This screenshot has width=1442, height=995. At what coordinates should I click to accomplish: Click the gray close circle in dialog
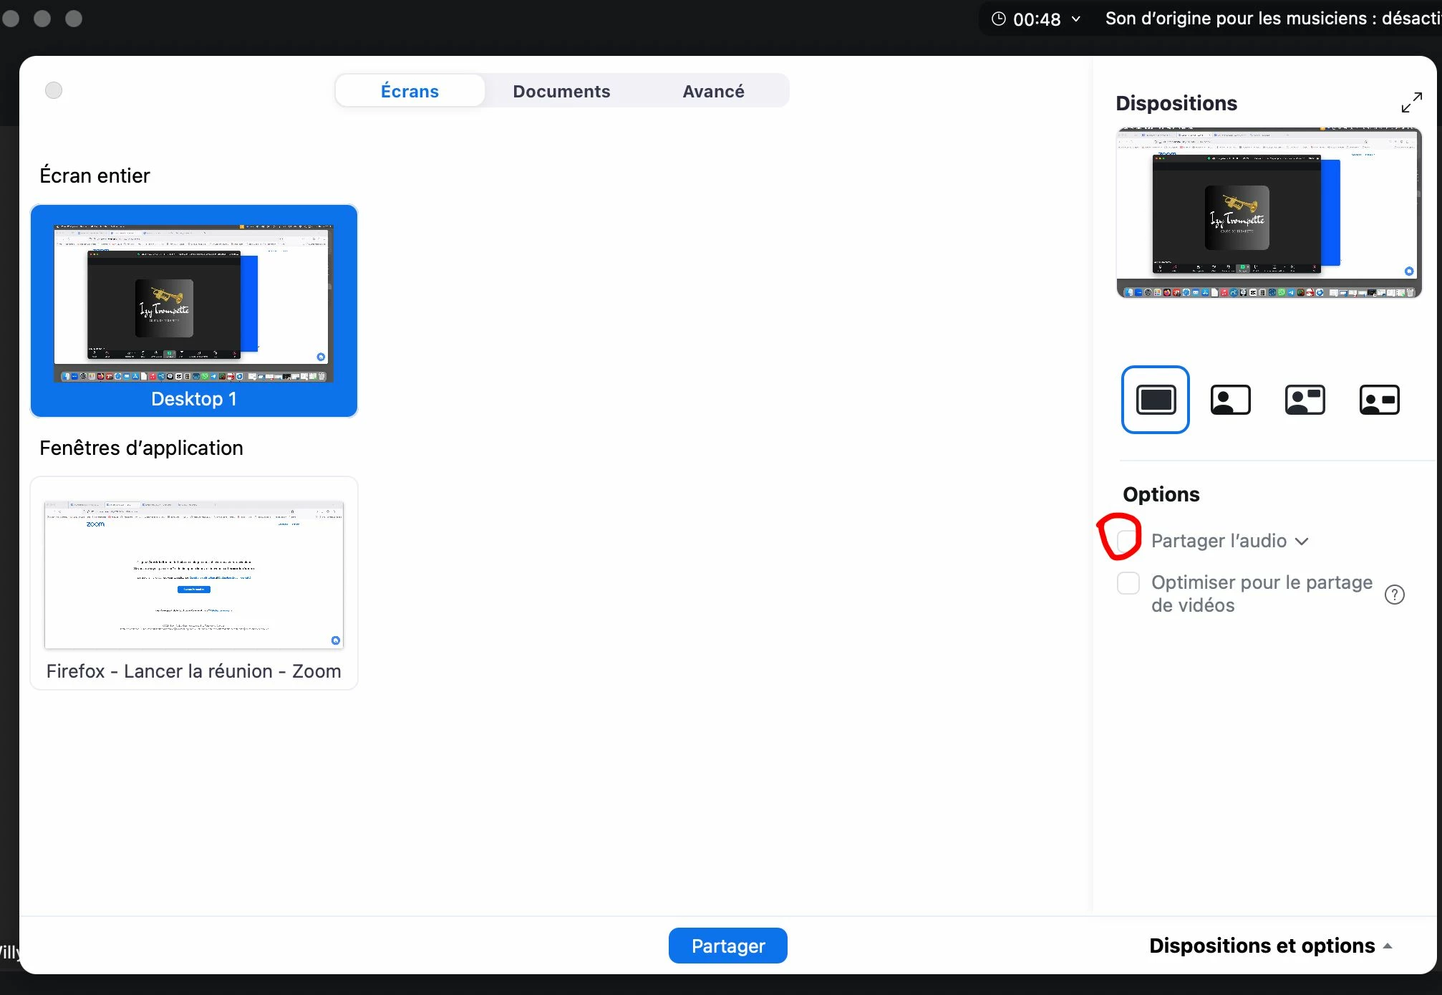click(54, 90)
